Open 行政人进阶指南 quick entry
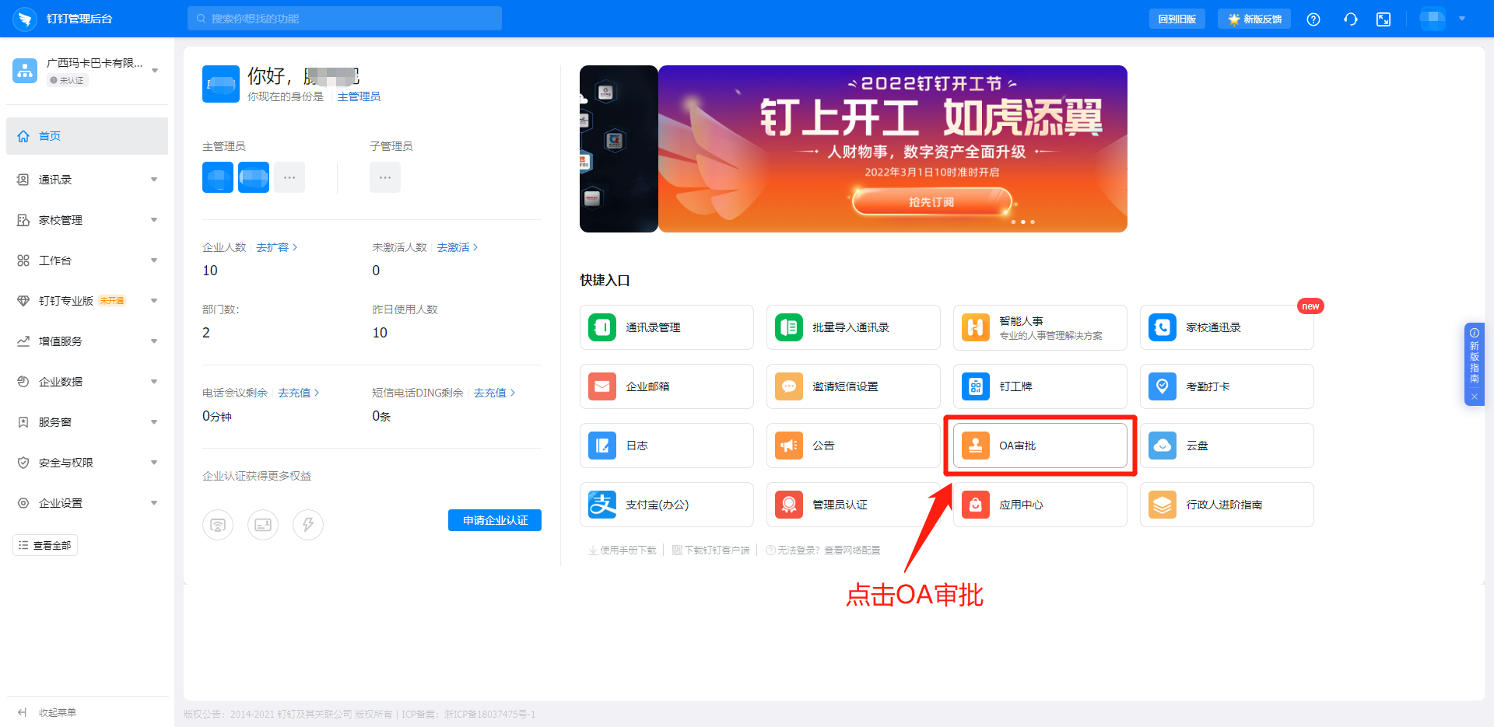 (x=1226, y=505)
